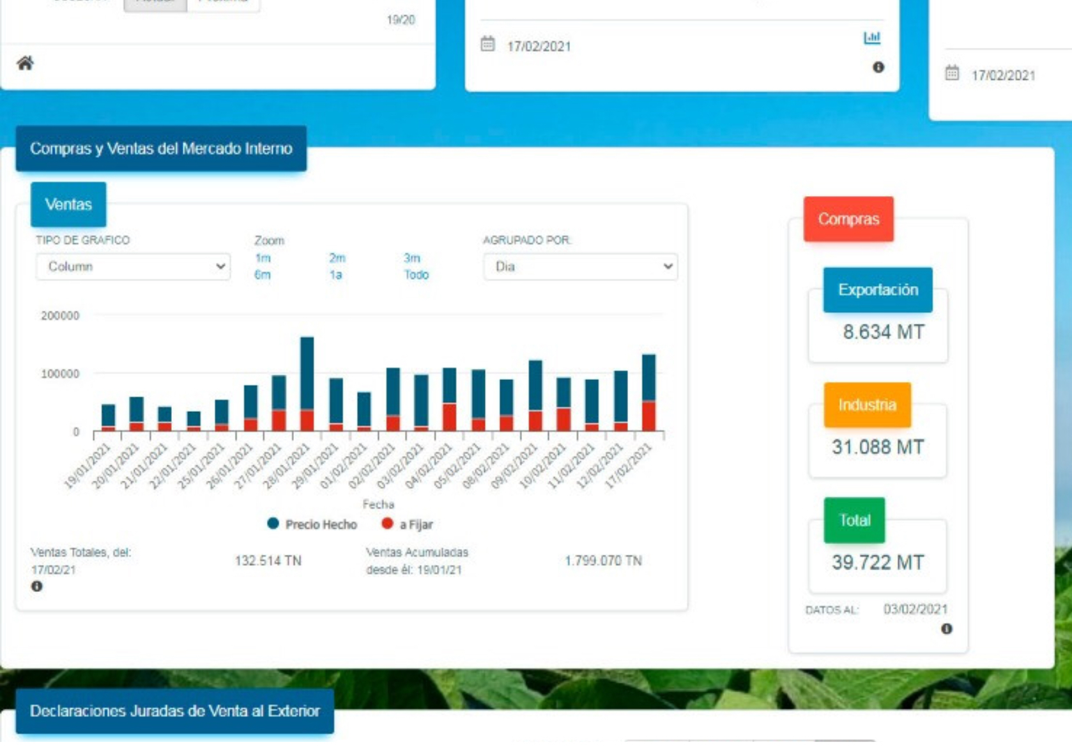The height and width of the screenshot is (756, 1072).
Task: Open the bar chart icon near 17/02/2021
Action: tap(872, 38)
